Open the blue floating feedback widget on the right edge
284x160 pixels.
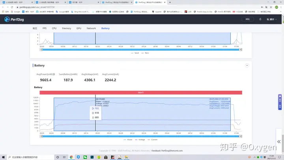[280, 102]
